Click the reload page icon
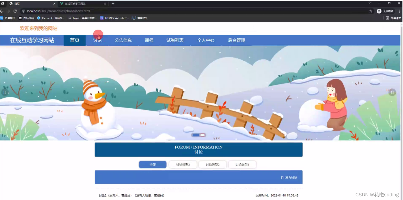This screenshot has width=403, height=200. (x=15, y=11)
